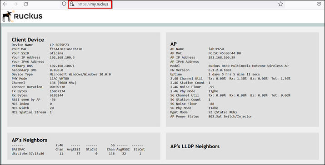Open the Pocket save icon
Screen dimensions: 325x165
319,4
